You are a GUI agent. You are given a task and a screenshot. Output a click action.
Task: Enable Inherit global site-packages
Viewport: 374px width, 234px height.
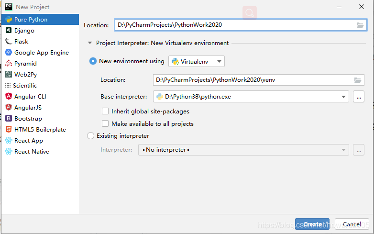point(105,111)
